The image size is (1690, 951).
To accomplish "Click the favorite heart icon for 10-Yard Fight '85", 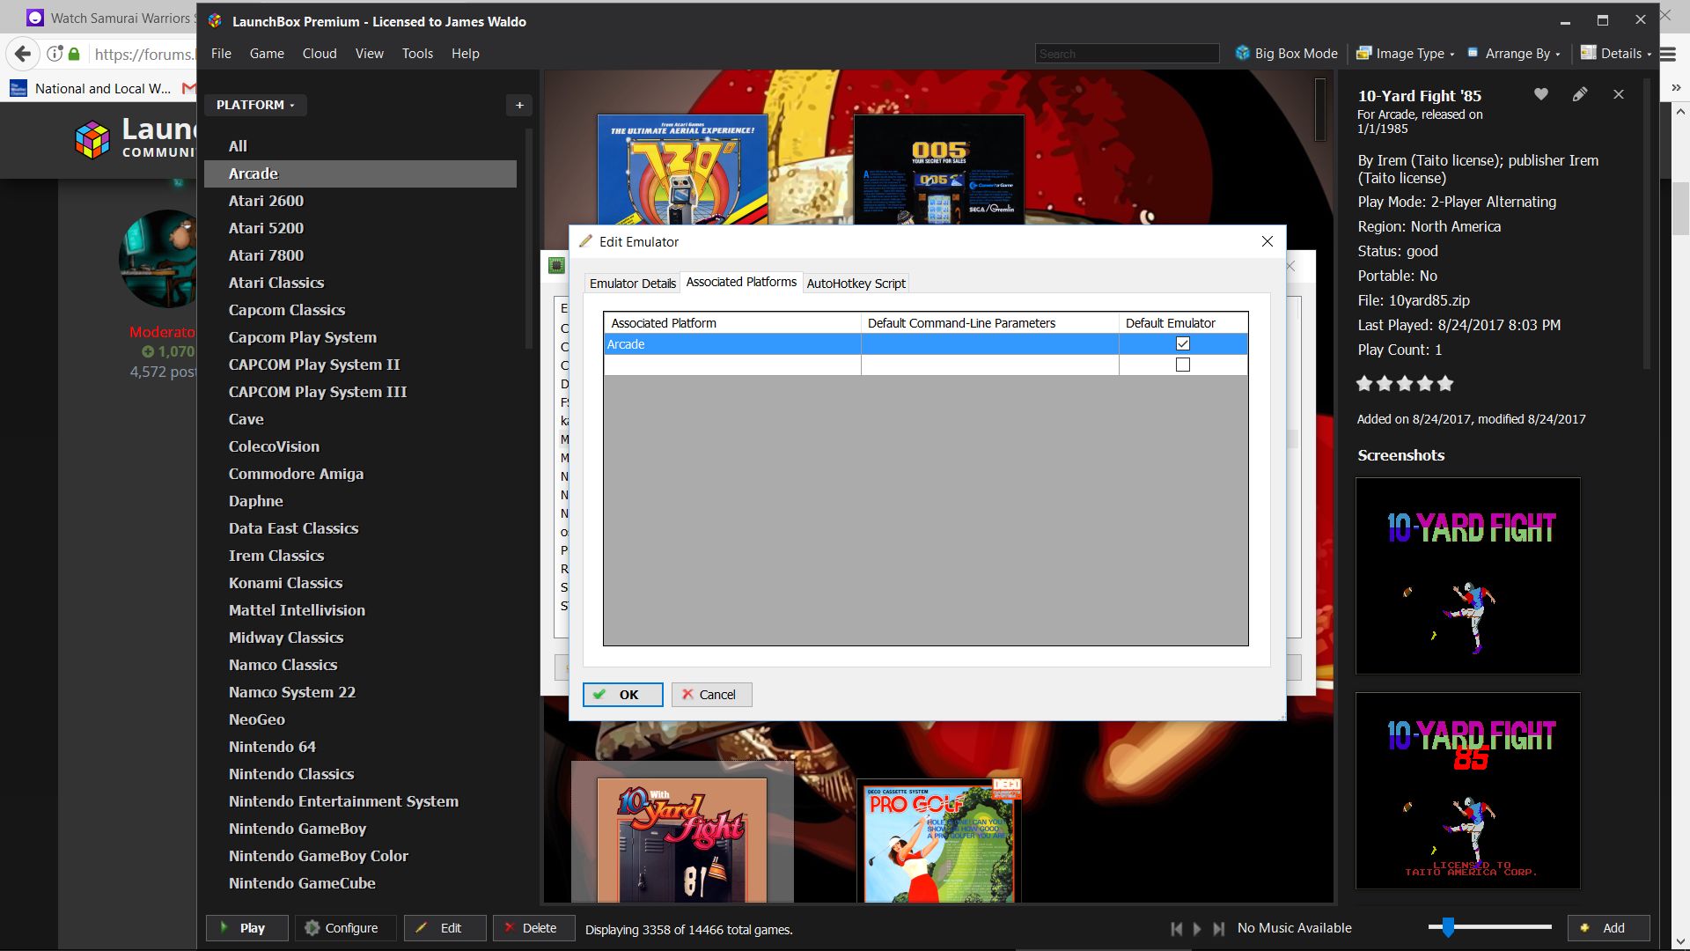I will click(x=1540, y=94).
